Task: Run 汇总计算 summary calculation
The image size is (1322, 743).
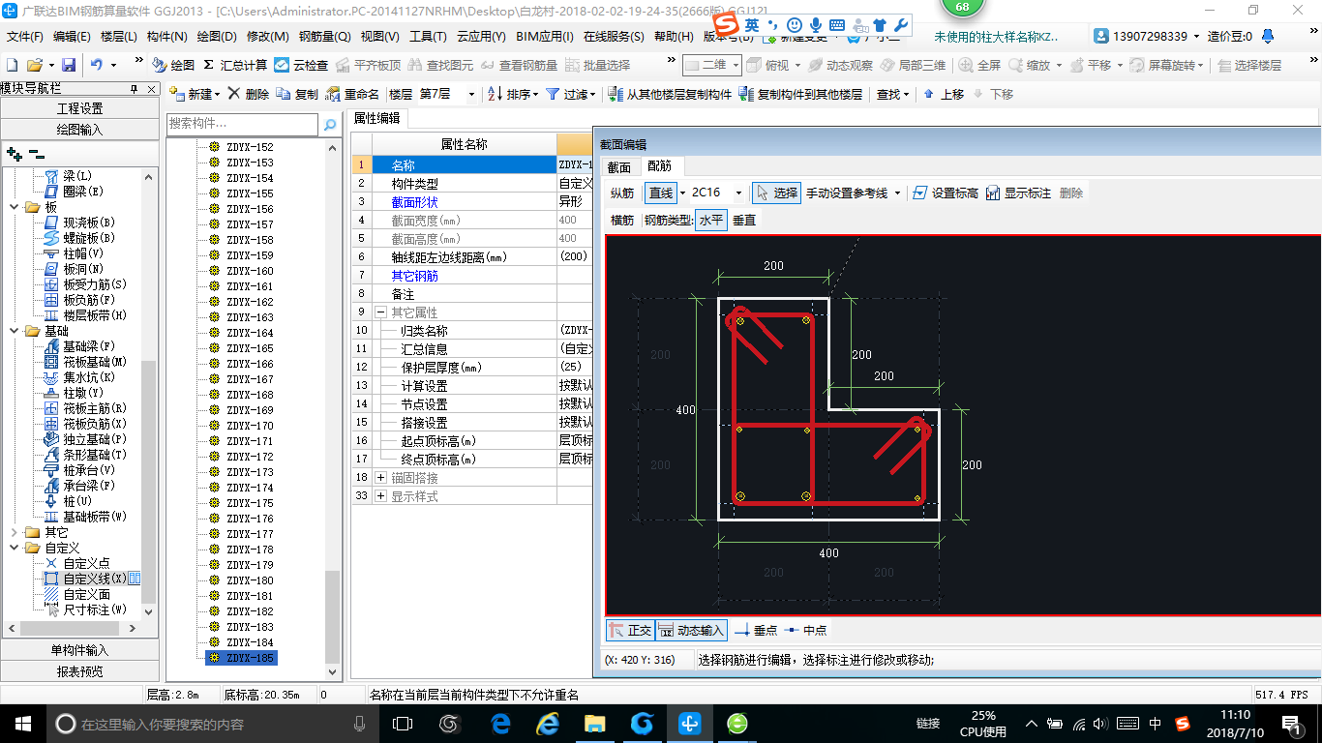Action: 235,65
